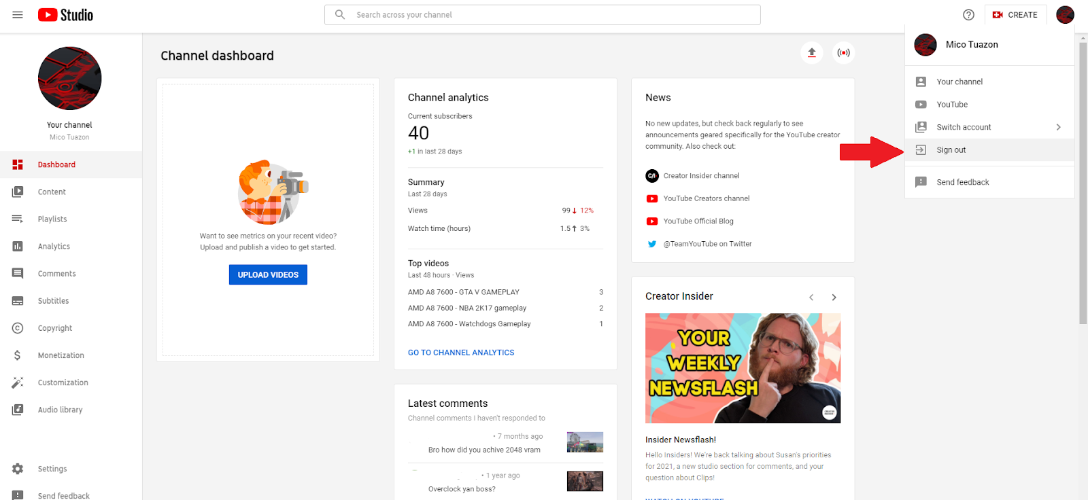
Task: Select Your channel in account menu
Action: 989,82
